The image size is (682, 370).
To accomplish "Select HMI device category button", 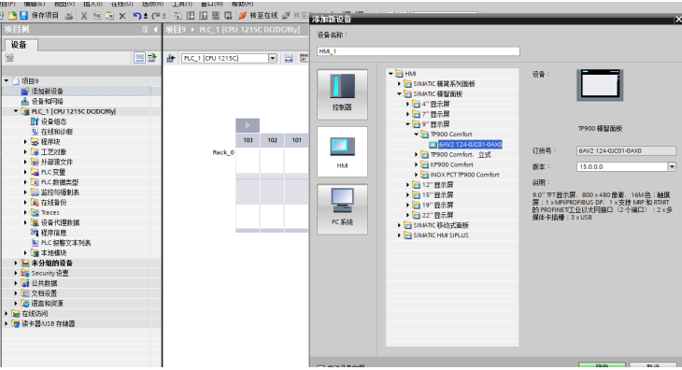I will 342,151.
